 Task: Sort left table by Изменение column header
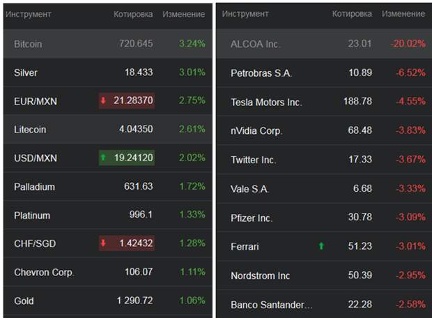[x=183, y=14]
